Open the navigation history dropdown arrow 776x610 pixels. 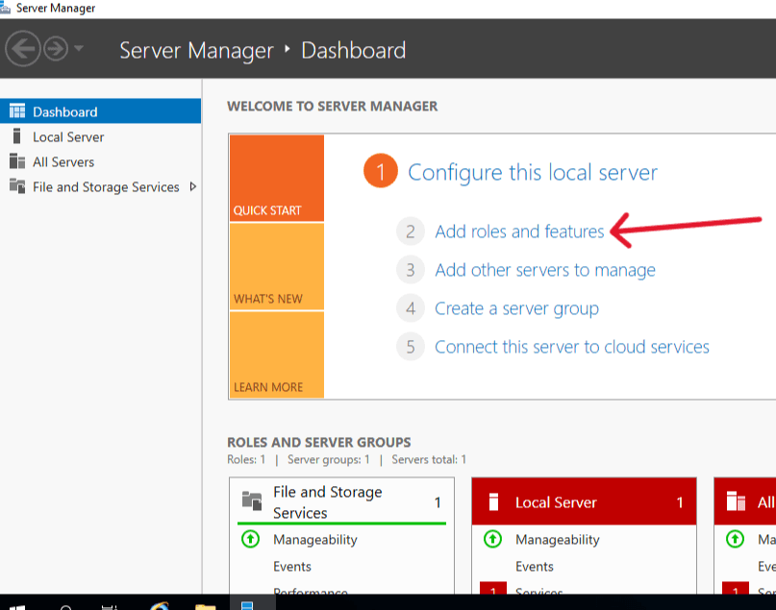(x=79, y=48)
